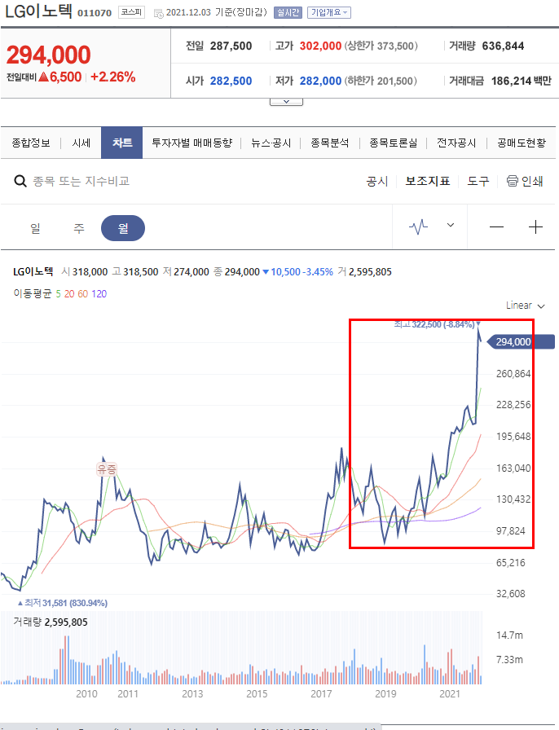This screenshot has width=559, height=730.
Task: Click the 저가 282,000 value
Action: pos(320,81)
